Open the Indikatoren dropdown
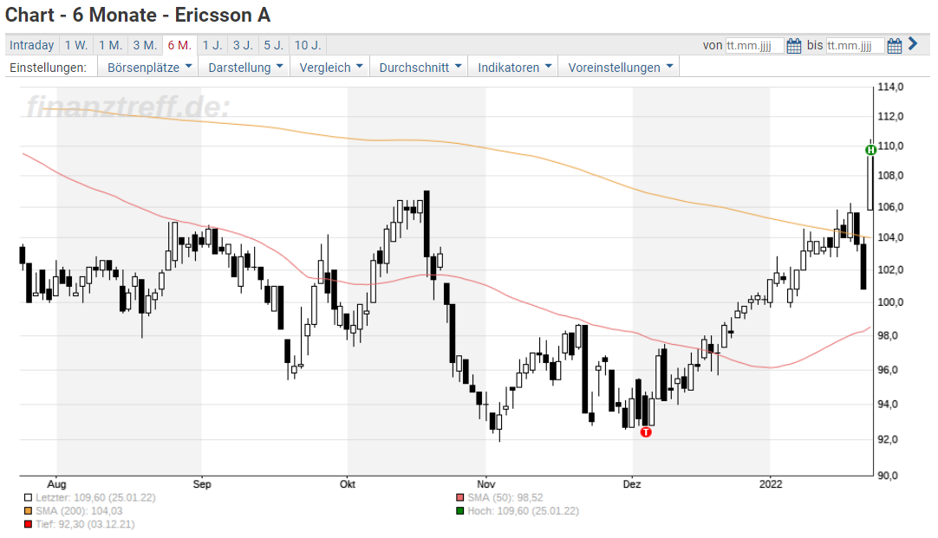Image resolution: width=938 pixels, height=538 pixels. pyautogui.click(x=514, y=67)
